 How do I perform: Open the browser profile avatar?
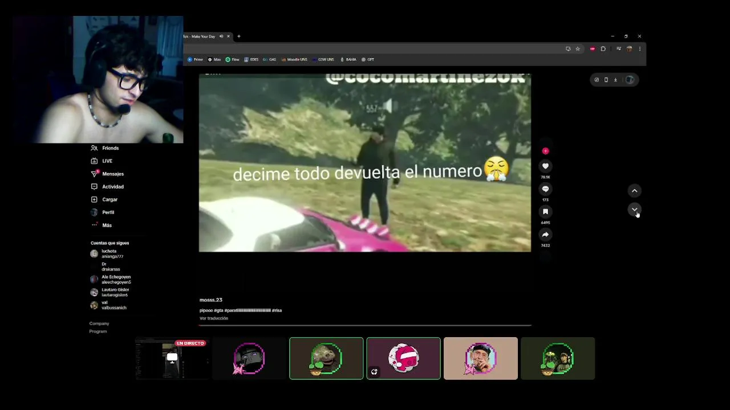click(x=629, y=49)
